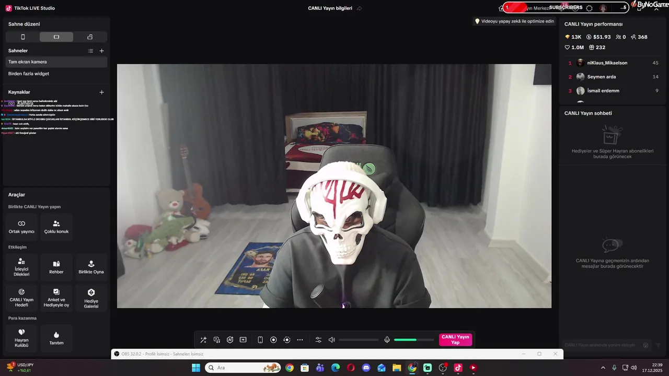
Task: Click magic wand effects icon
Action: pos(203,340)
